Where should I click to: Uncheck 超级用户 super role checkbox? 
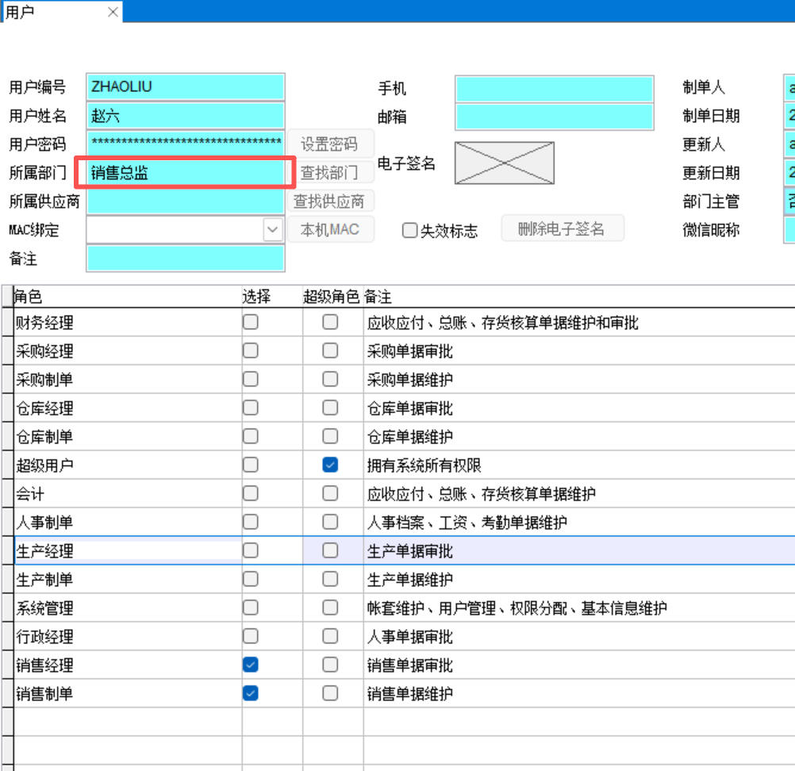(330, 466)
